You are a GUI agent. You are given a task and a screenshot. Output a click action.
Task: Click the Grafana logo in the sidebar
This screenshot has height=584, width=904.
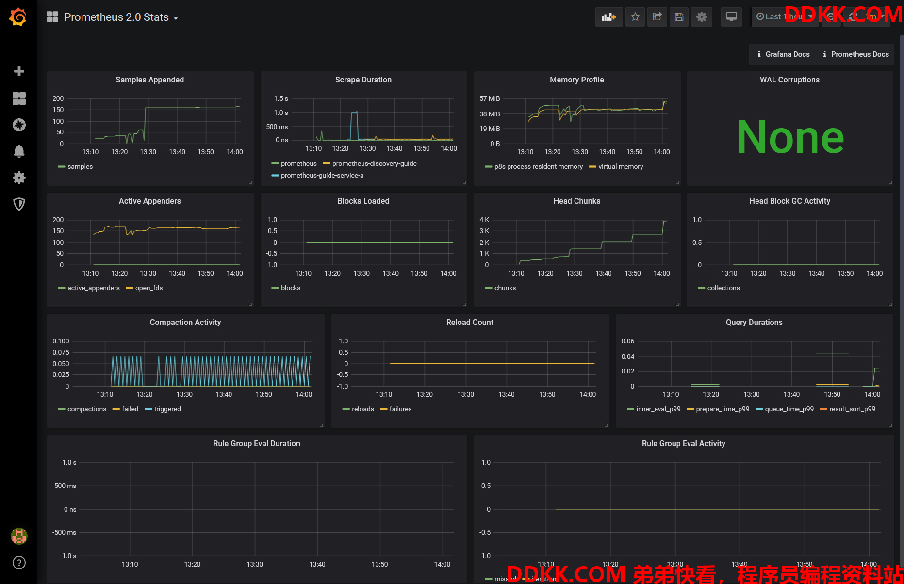pyautogui.click(x=18, y=17)
